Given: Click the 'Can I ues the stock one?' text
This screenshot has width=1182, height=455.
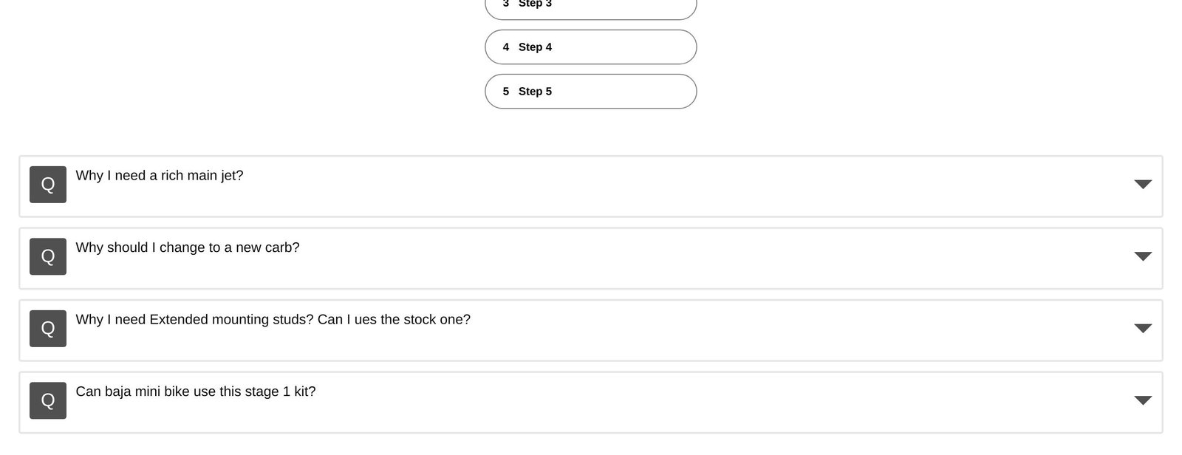Looking at the screenshot, I should tap(394, 320).
